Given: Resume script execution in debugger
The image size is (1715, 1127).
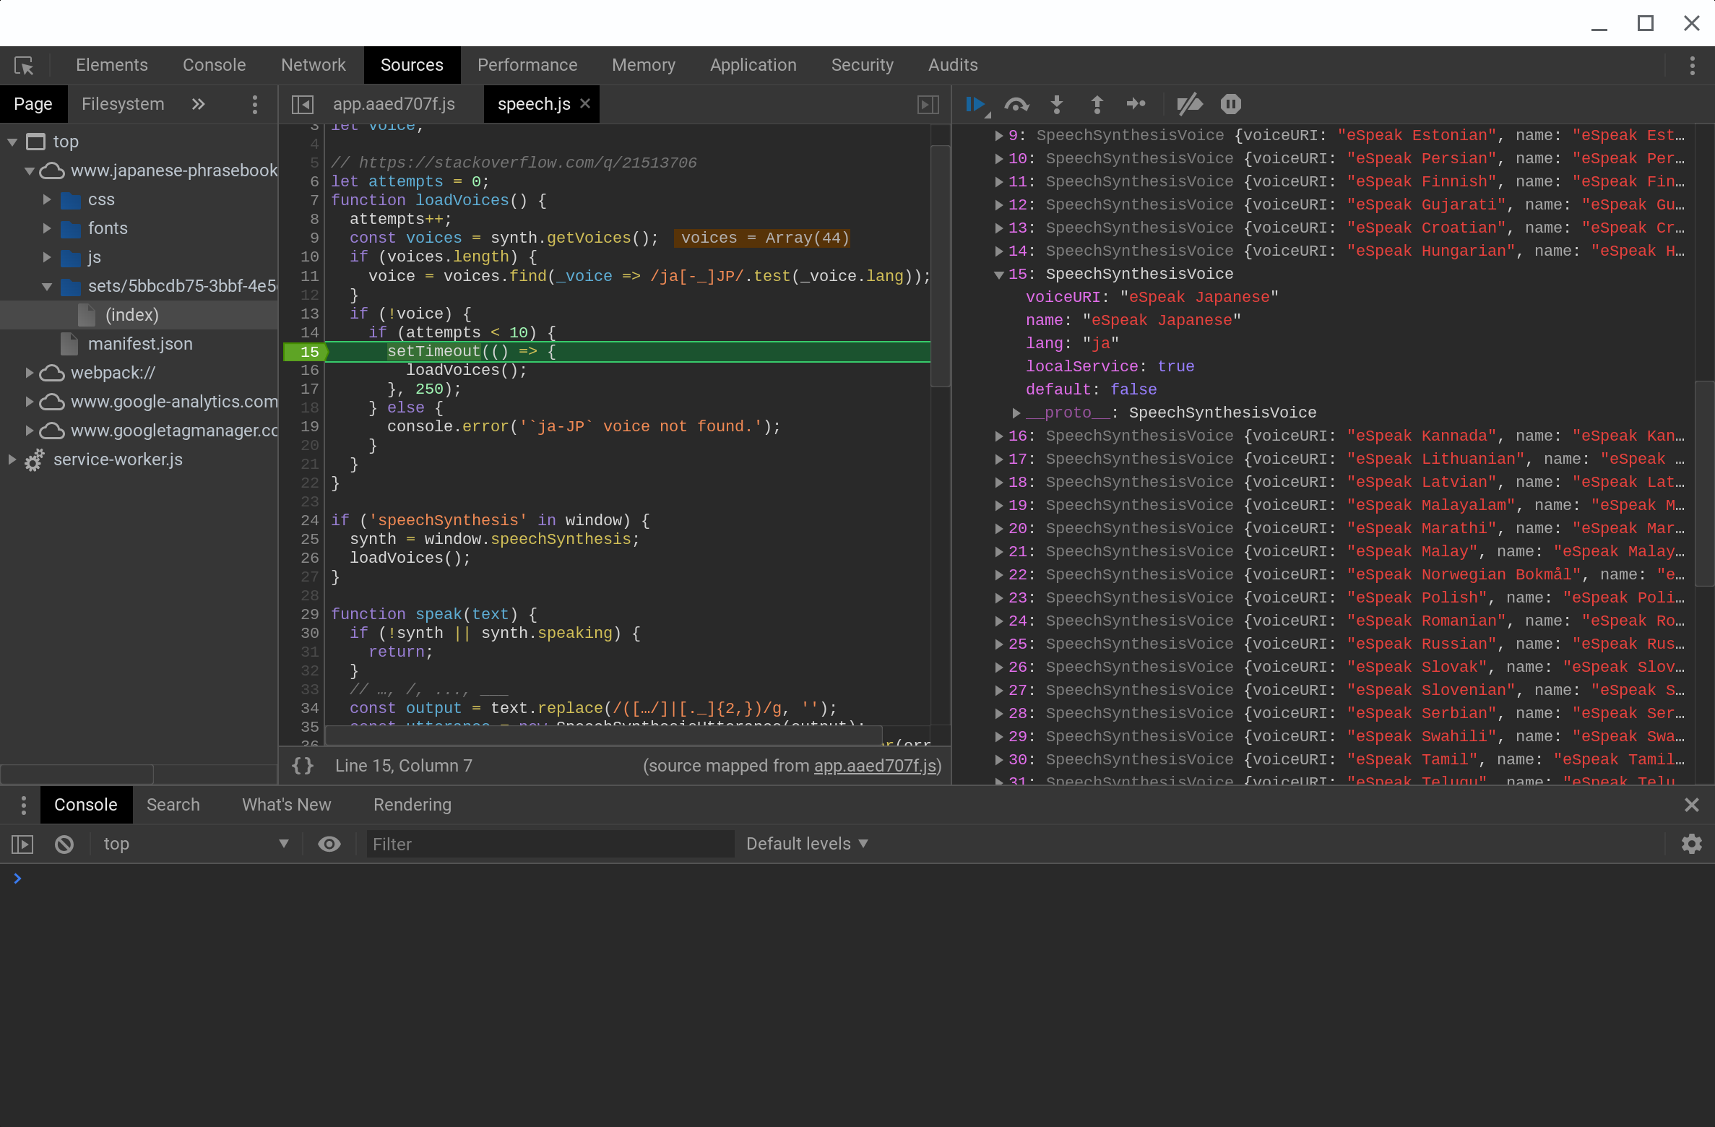Looking at the screenshot, I should [x=975, y=105].
